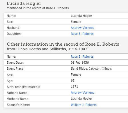The height and width of the screenshot is (113, 128).
Task: Click 'mentioned in the record of Rose E. Roberts' subtitle
Action: point(38,8)
